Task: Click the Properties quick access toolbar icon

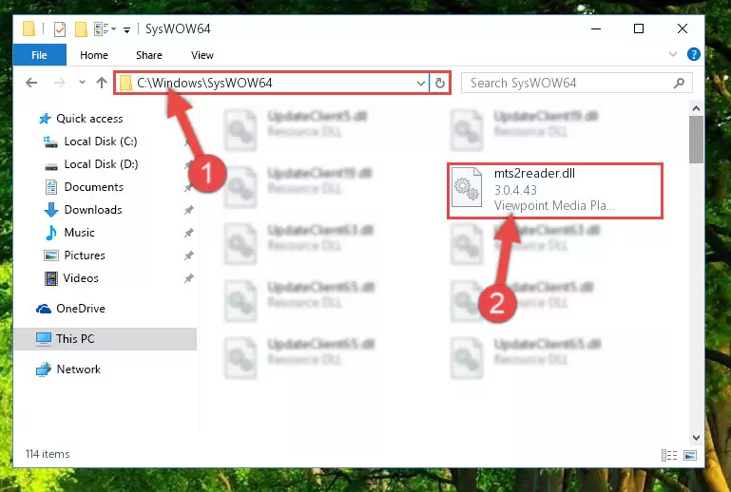Action: click(60, 29)
